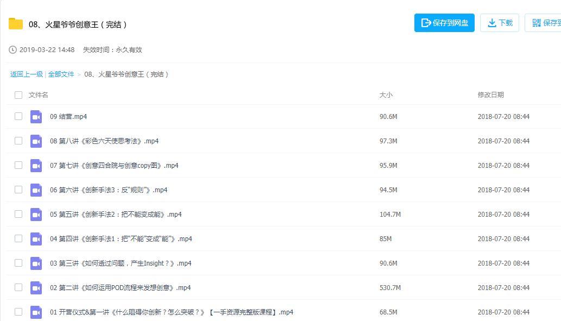This screenshot has height=321, width=561.
Task: Click video icon for 02 第二讲 file
Action: 36,288
